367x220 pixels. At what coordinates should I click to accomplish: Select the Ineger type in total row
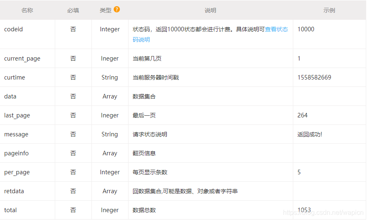pos(110,210)
